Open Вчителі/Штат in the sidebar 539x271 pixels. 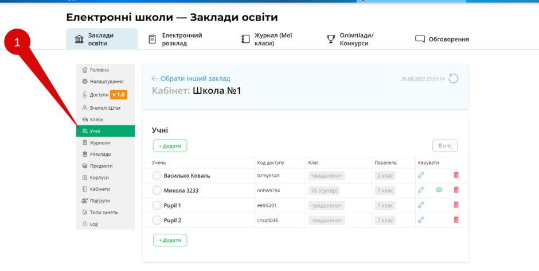click(105, 108)
